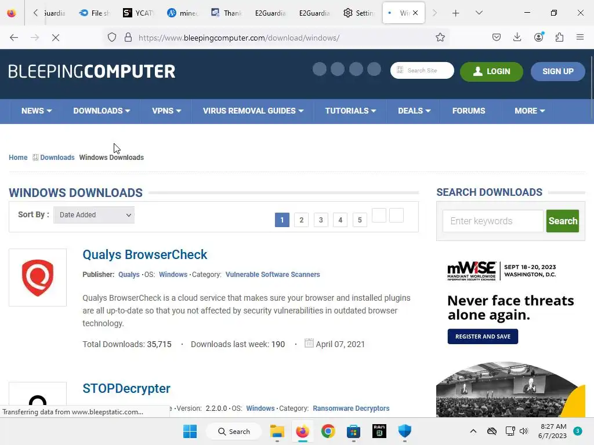The height and width of the screenshot is (445, 594).
Task: Open a new browser tab
Action: coord(456,13)
